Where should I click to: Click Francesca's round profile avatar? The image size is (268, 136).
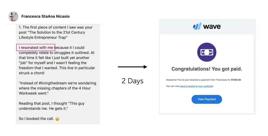(13, 17)
